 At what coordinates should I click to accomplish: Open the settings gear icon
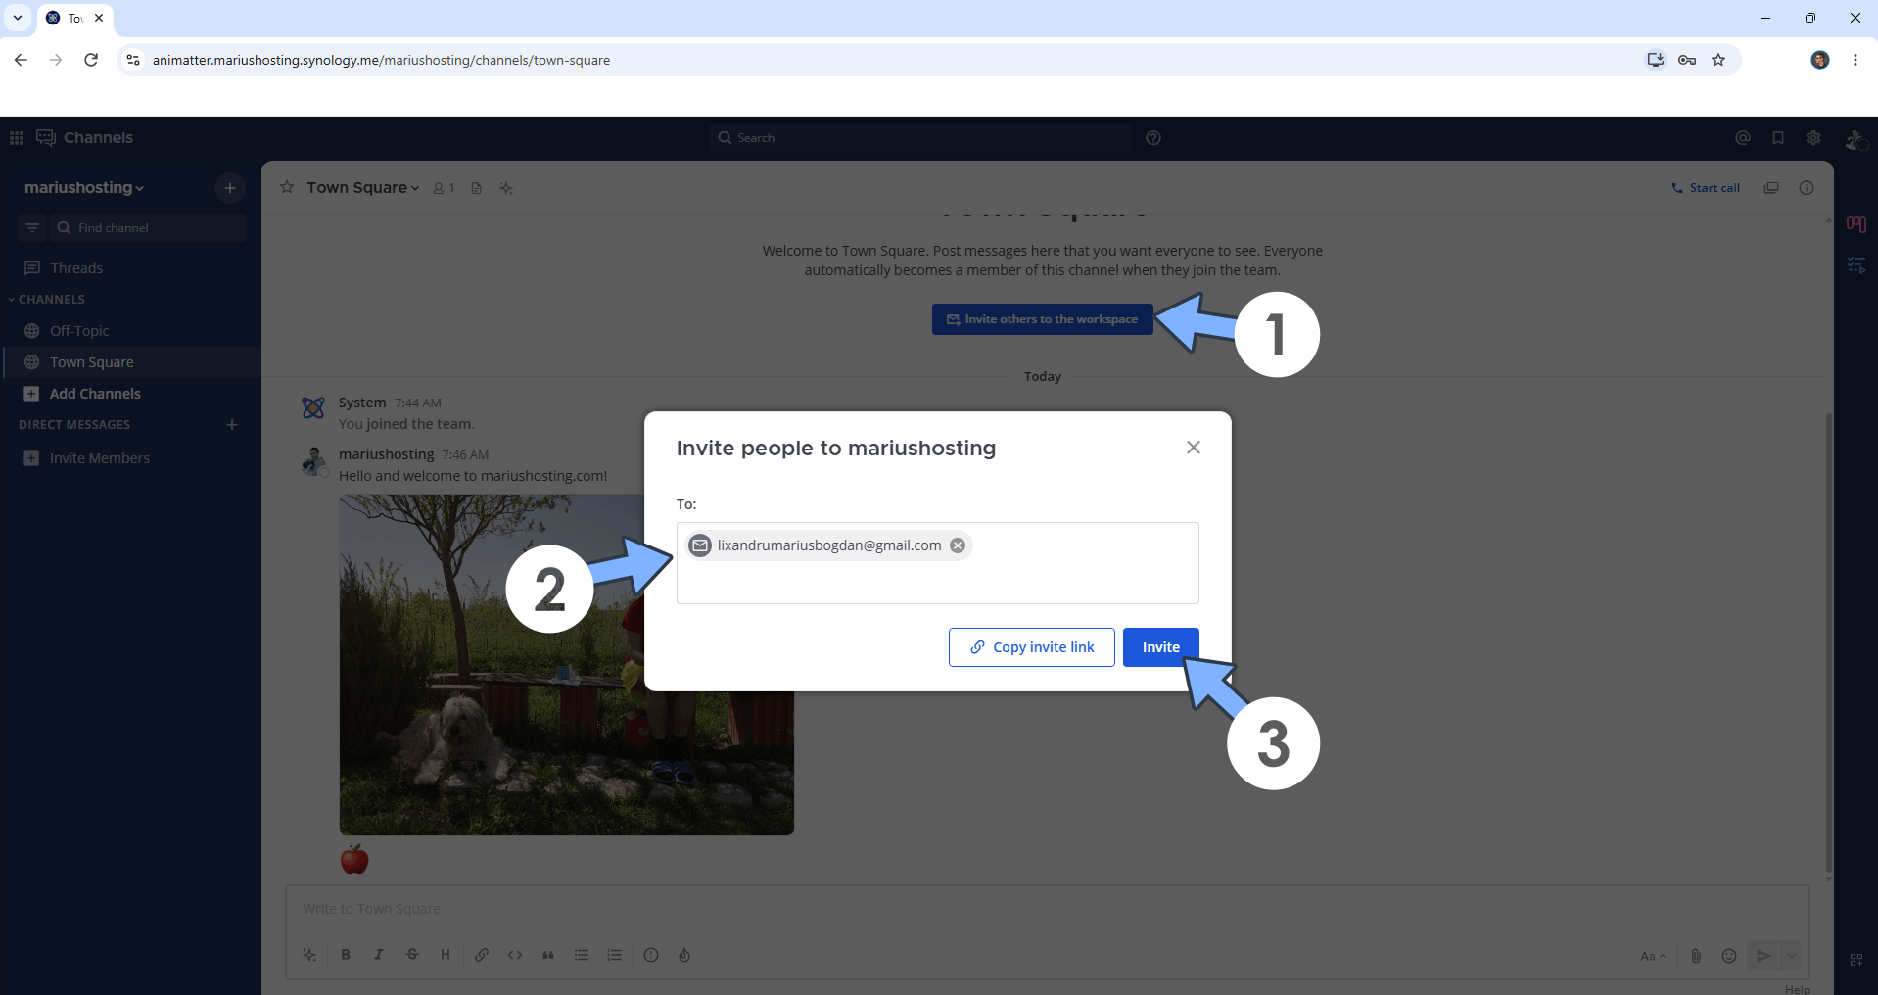click(1813, 138)
